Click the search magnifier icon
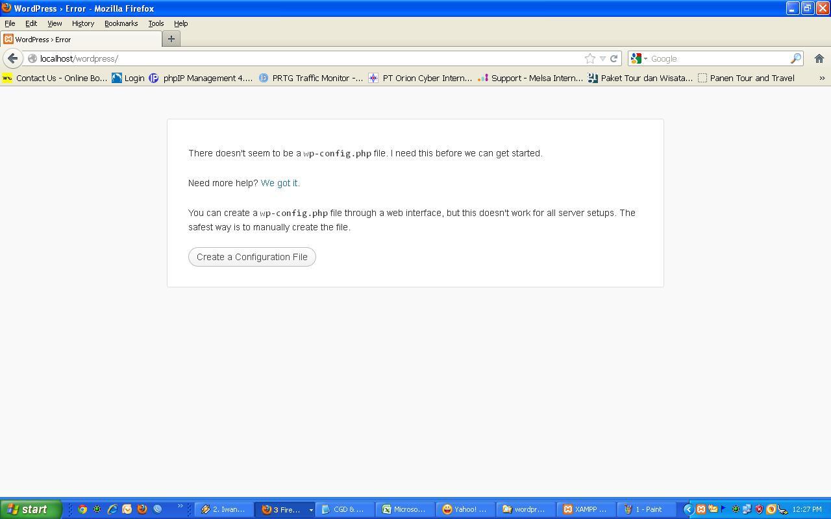Image resolution: width=831 pixels, height=519 pixels. 795,58
